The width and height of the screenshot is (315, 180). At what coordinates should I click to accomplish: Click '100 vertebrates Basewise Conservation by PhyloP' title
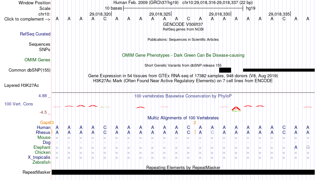click(x=183, y=96)
